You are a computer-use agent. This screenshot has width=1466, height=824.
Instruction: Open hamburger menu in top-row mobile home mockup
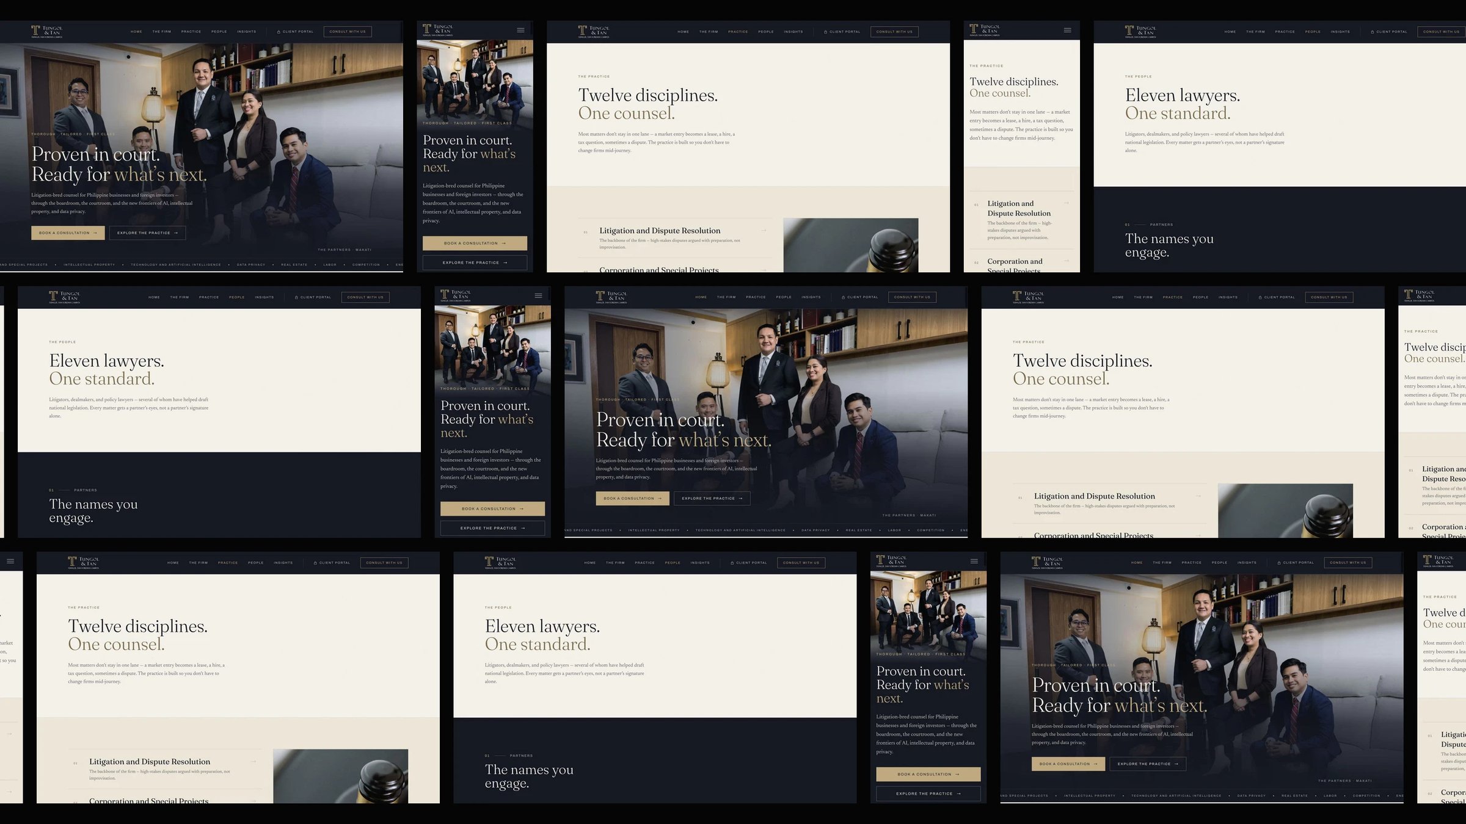pos(520,30)
